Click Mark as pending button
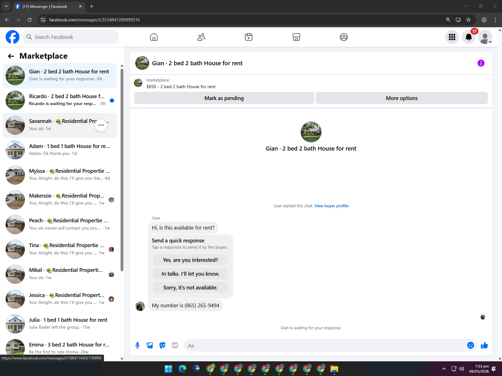 point(224,98)
